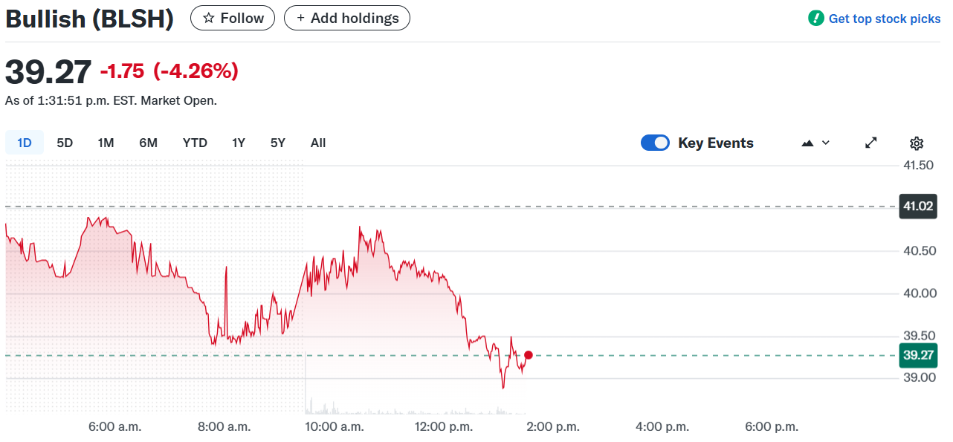
Task: Click the red current price dot on chart
Action: click(529, 355)
